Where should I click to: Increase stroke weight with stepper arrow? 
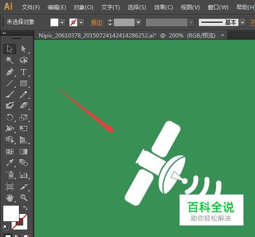coord(110,20)
